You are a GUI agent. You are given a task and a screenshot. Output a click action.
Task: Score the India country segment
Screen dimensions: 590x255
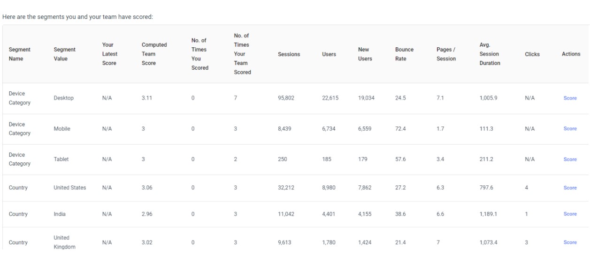coord(570,214)
